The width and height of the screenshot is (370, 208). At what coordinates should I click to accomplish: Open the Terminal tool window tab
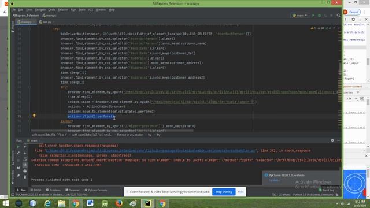(x=72, y=190)
